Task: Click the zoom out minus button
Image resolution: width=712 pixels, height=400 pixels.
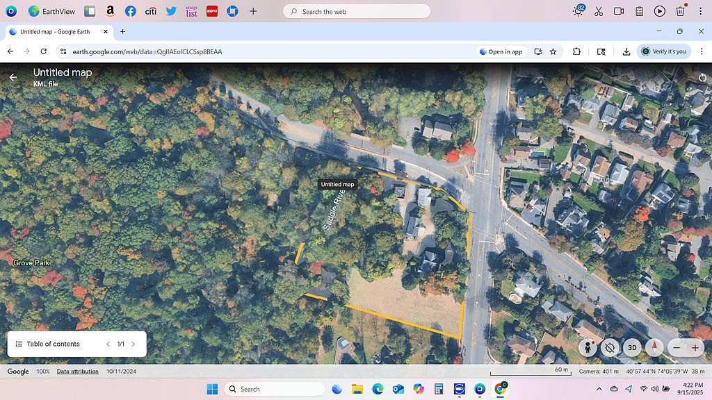Action: point(677,347)
